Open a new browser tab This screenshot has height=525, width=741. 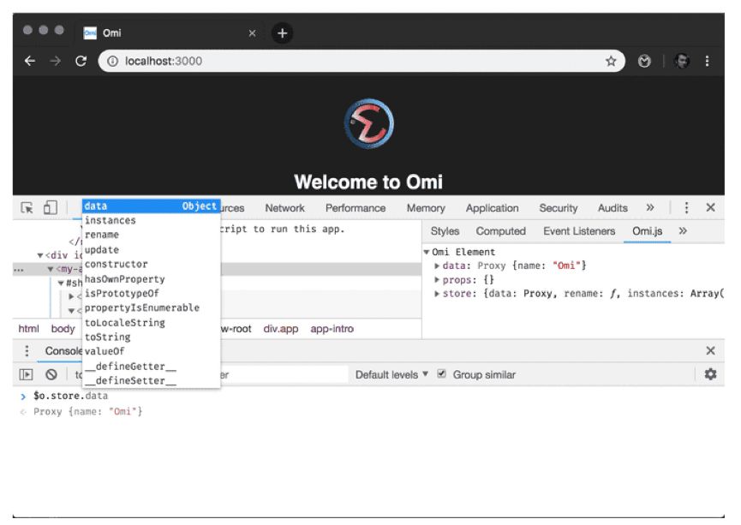click(282, 33)
